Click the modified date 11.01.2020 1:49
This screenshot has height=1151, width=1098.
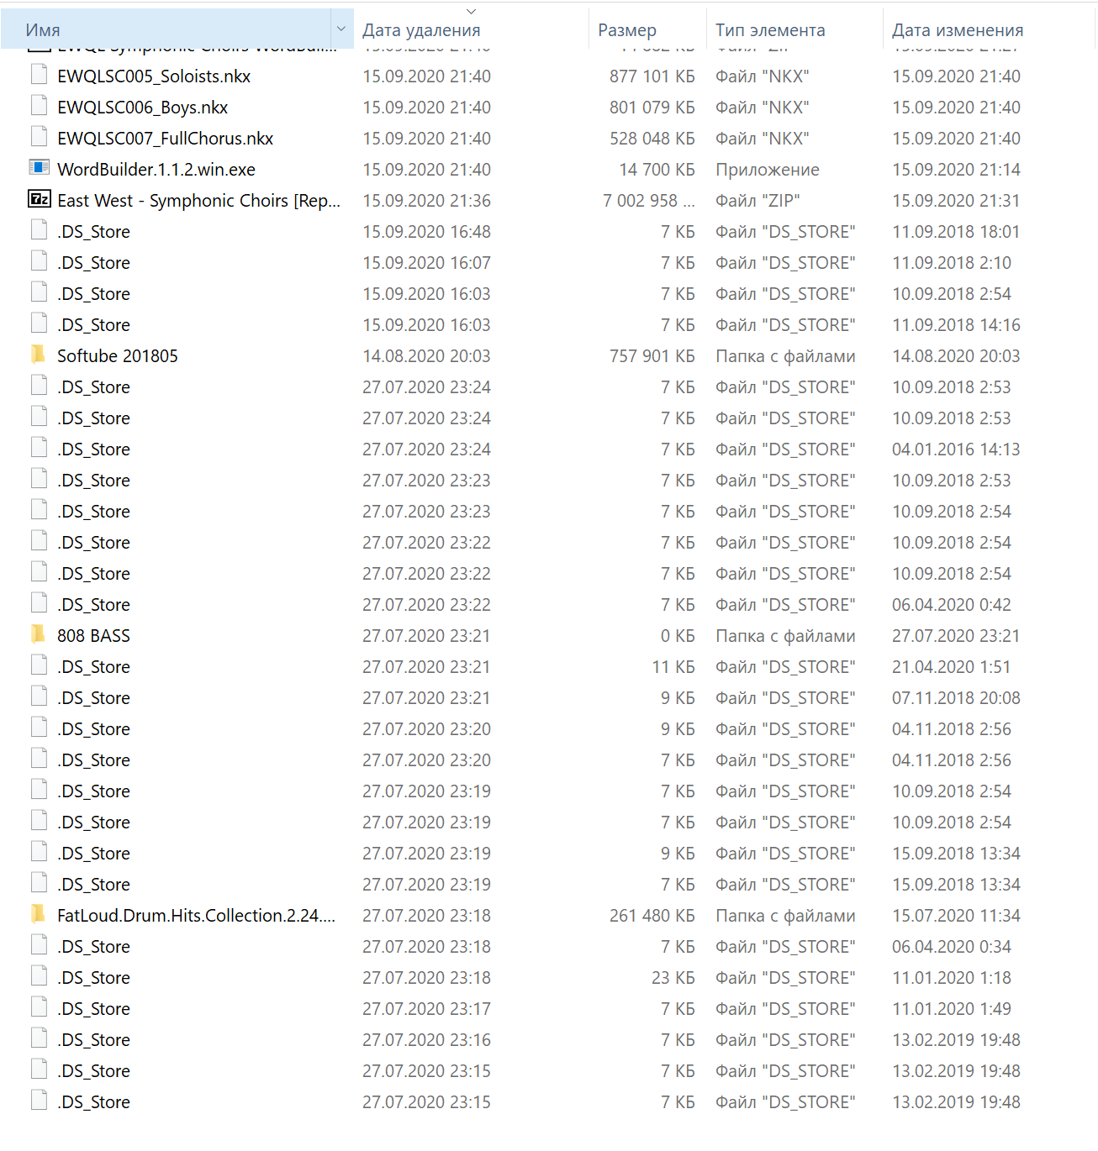952,1009
